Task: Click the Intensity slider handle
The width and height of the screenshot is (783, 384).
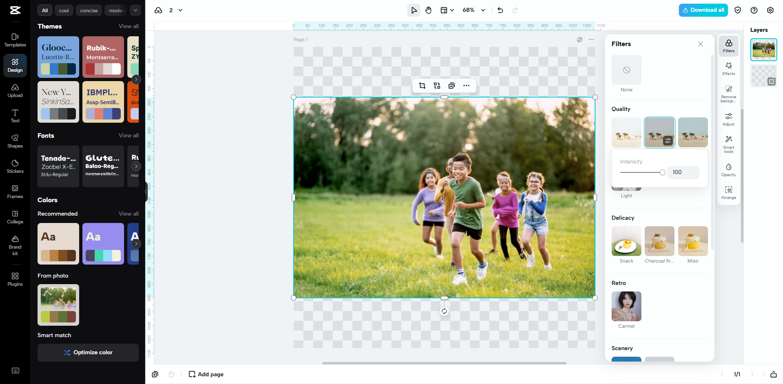Action: click(663, 172)
